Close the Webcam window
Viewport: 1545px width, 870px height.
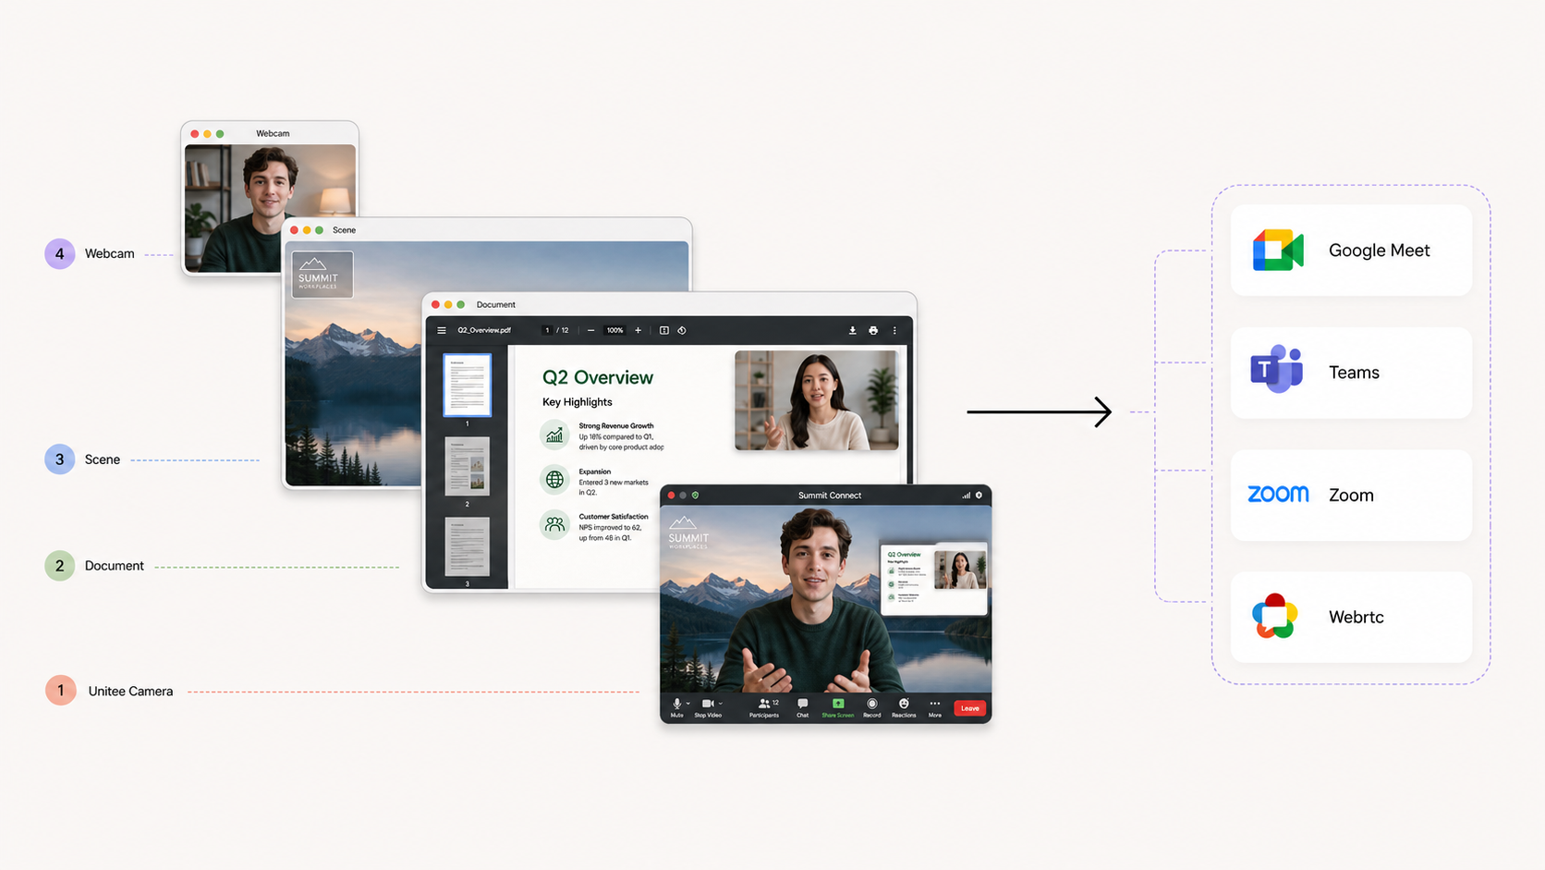pyautogui.click(x=195, y=134)
